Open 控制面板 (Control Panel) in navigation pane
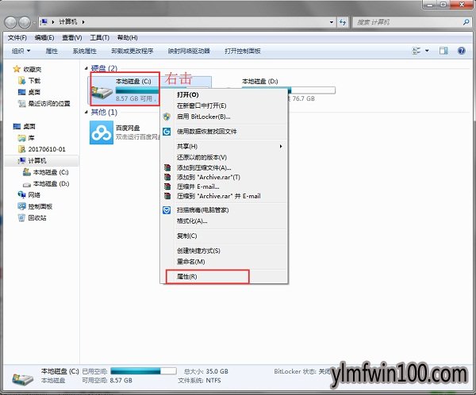 tap(40, 205)
